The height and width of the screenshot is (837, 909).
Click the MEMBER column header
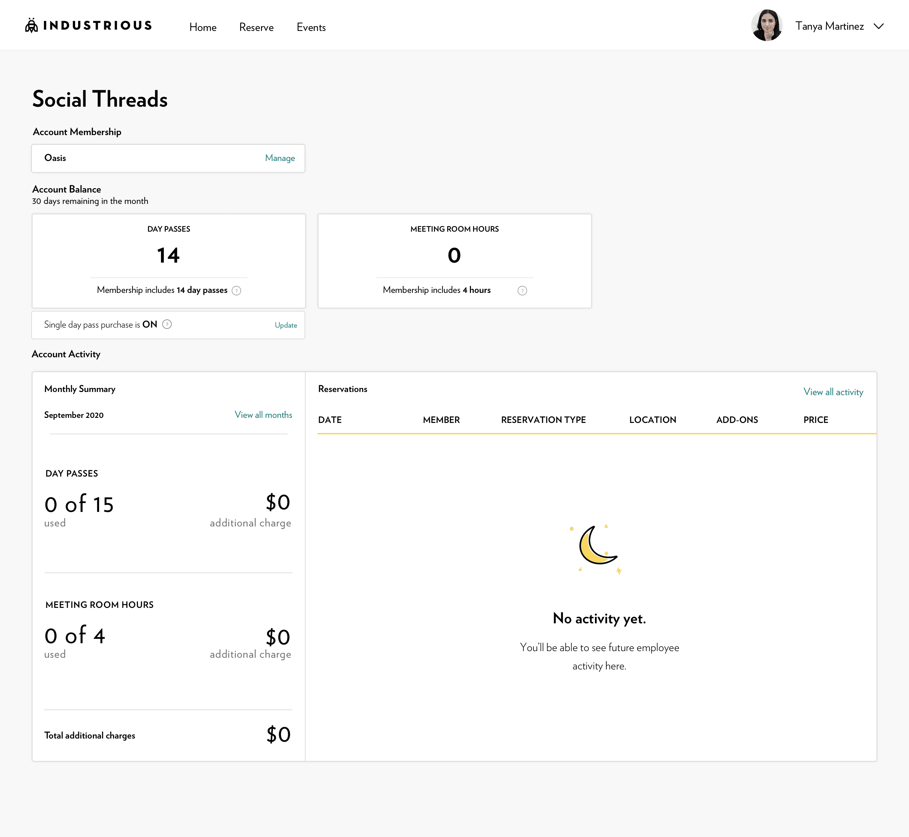coord(441,420)
